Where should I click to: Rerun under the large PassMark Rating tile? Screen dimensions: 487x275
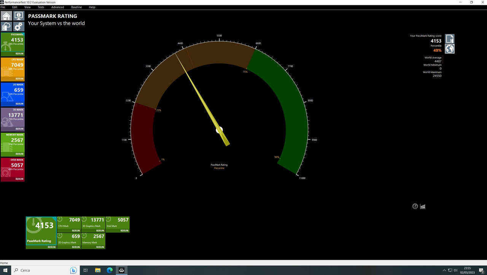tap(52, 247)
